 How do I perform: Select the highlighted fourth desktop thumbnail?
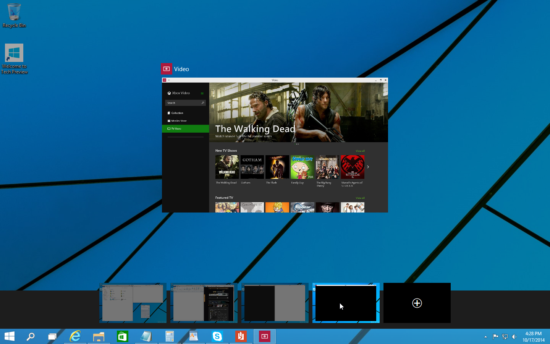pyautogui.click(x=346, y=303)
